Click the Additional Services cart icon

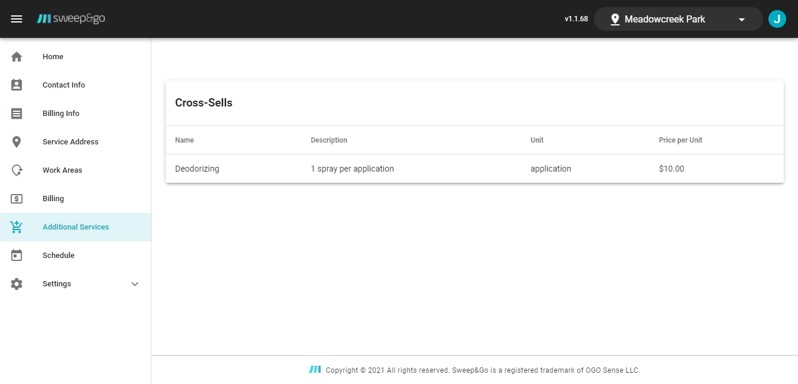(17, 227)
